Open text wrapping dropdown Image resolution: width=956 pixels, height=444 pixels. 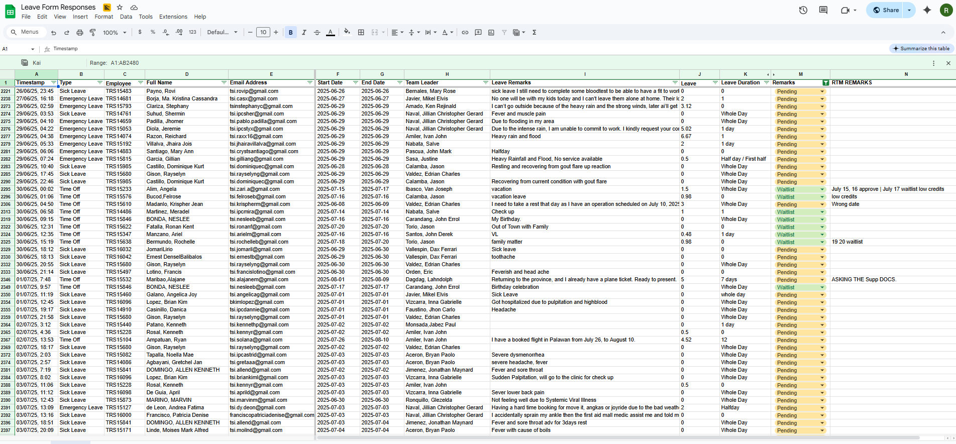coord(431,32)
